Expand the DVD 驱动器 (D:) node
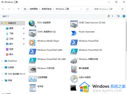127x94 pixels. point(2,74)
